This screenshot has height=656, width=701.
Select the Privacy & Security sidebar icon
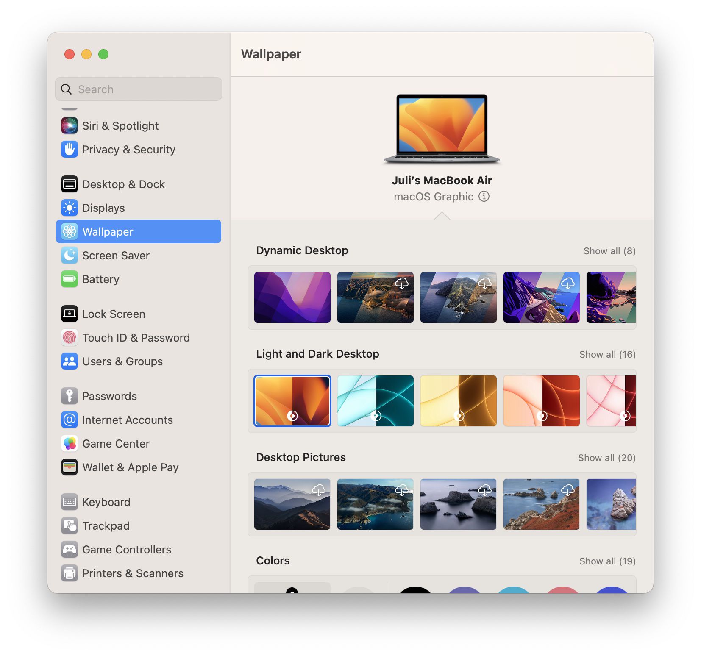click(69, 149)
